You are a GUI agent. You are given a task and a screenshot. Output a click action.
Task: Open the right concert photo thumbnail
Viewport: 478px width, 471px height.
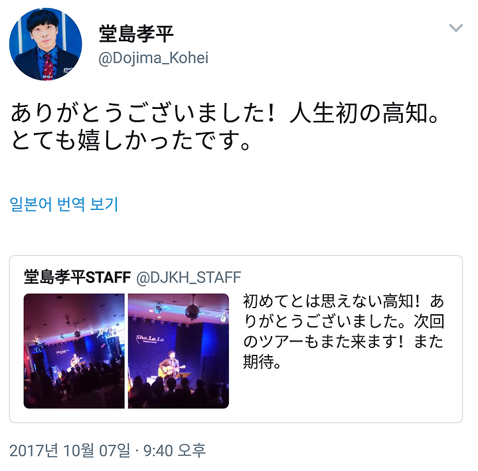click(179, 351)
